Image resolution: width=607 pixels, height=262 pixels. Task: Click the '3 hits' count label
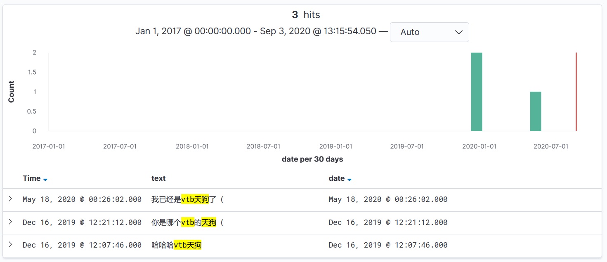tap(306, 15)
